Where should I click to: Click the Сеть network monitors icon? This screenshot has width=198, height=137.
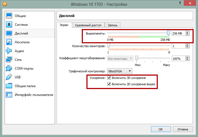click(x=9, y=59)
